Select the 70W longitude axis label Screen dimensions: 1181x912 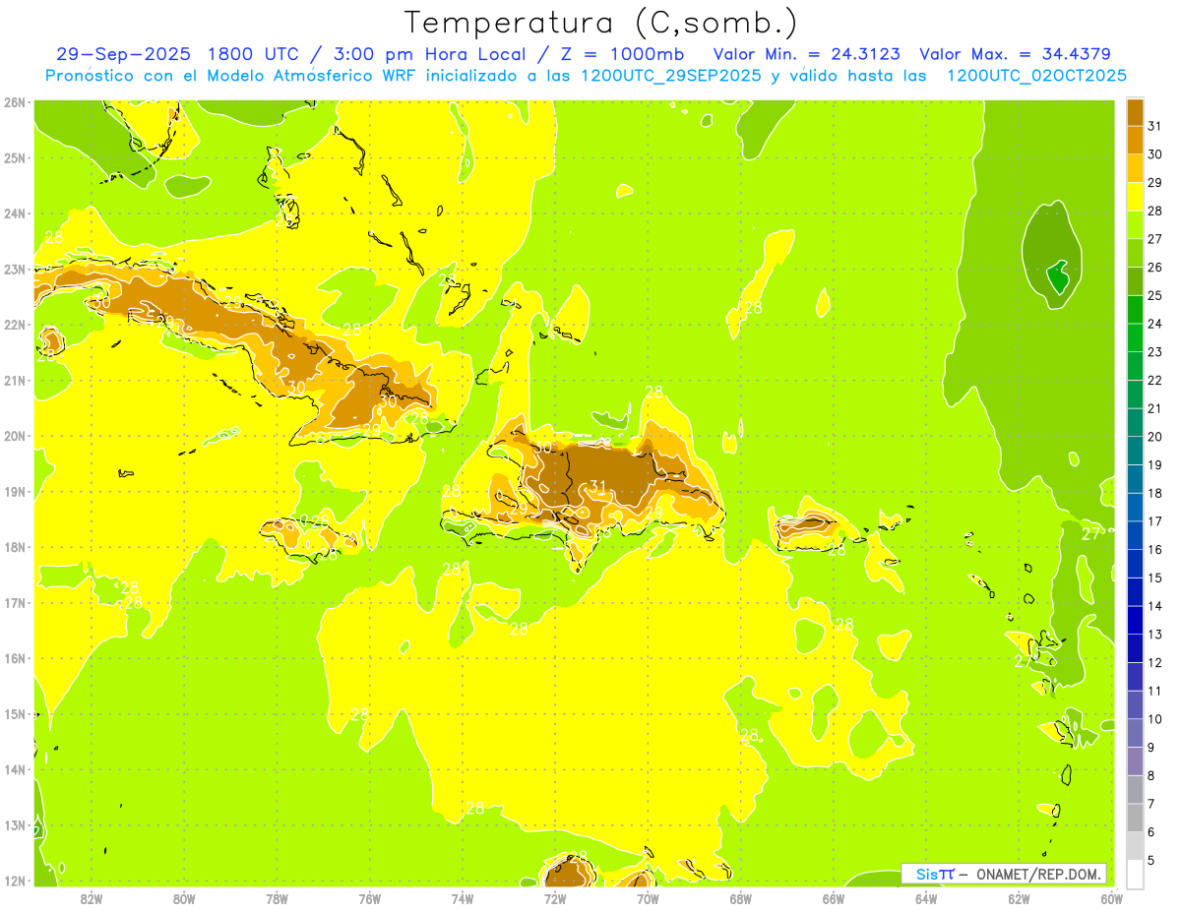point(648,898)
